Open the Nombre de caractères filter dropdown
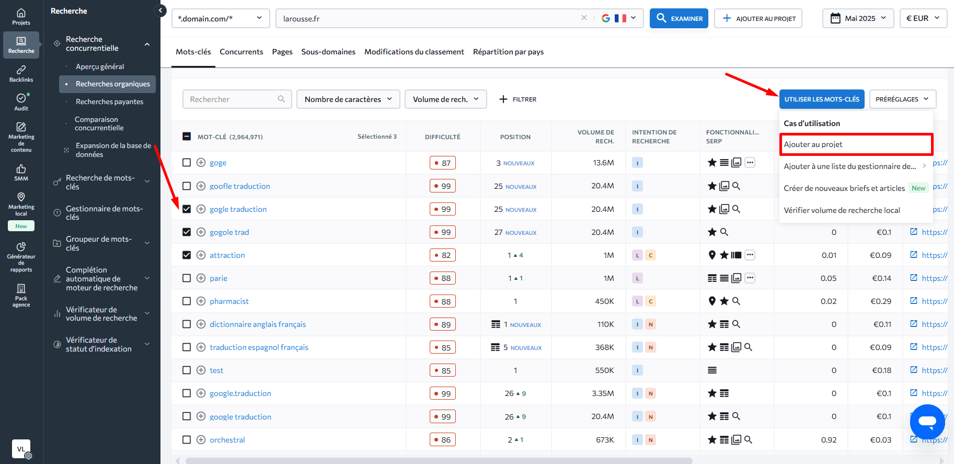 348,99
